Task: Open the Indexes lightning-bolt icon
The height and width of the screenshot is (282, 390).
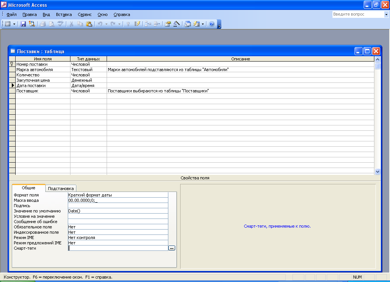Action: [138, 24]
